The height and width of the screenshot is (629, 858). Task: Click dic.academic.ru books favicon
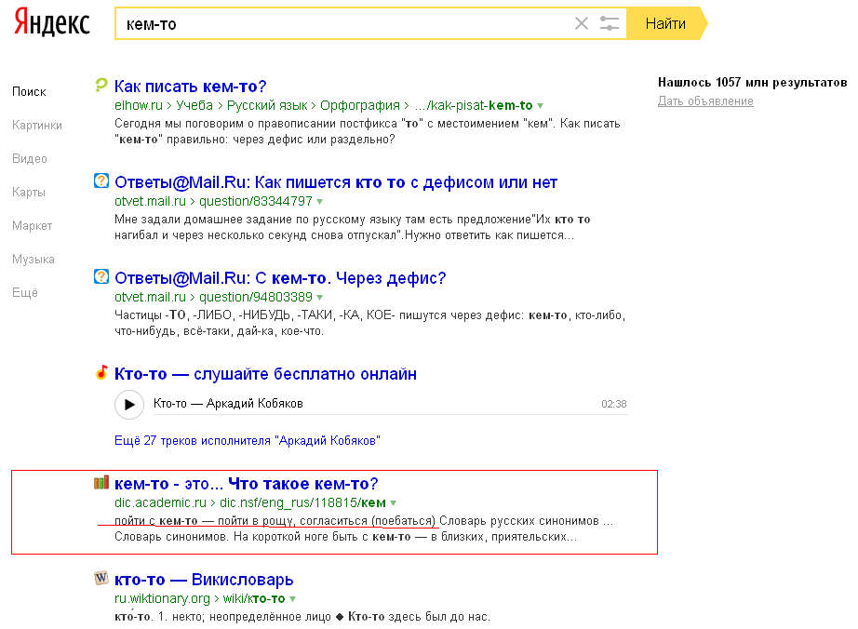click(x=101, y=483)
